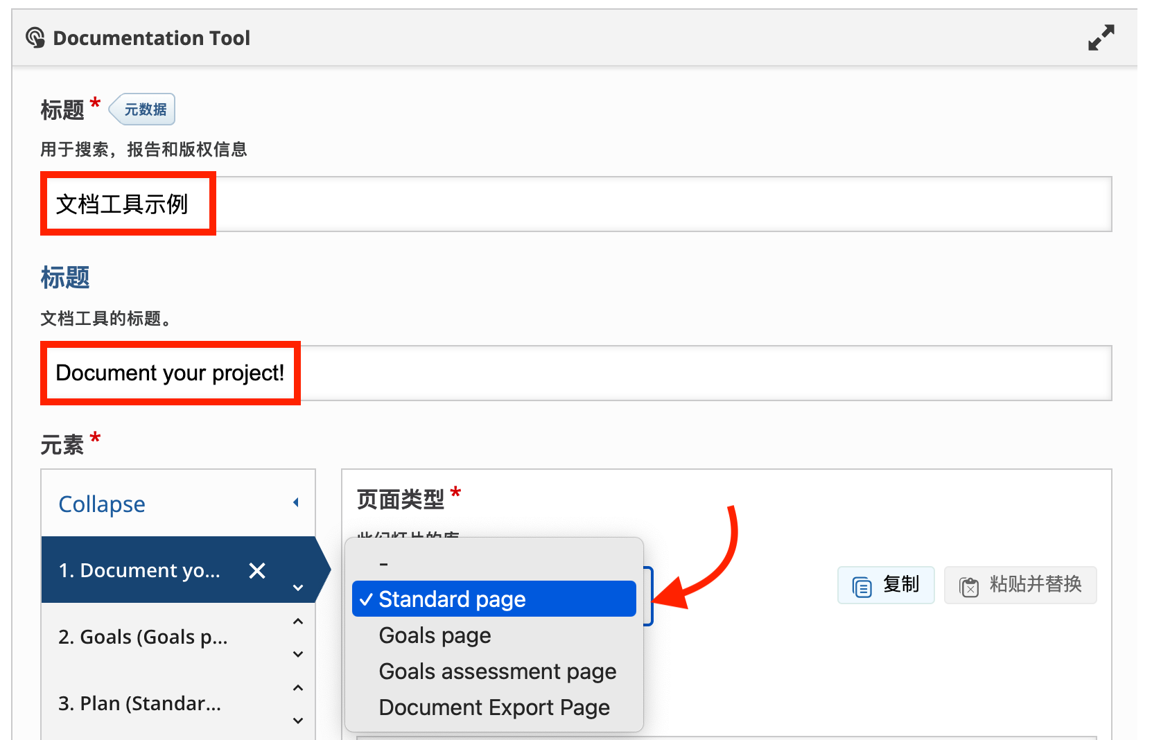1152x740 pixels.
Task: Move element 1 down with its arrow
Action: pyautogui.click(x=298, y=588)
